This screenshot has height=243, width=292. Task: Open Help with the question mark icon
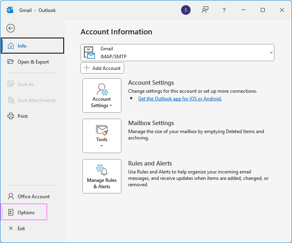tap(224, 10)
